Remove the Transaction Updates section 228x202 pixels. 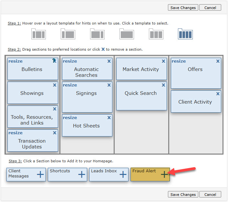tap(55, 133)
